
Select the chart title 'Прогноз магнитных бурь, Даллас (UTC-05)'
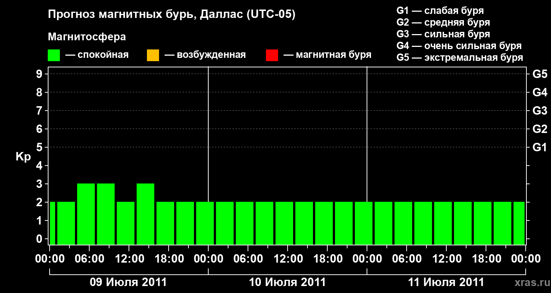point(172,15)
